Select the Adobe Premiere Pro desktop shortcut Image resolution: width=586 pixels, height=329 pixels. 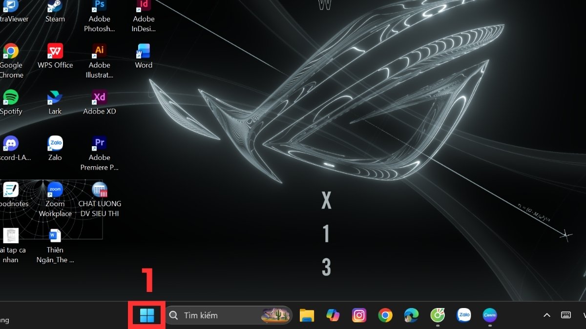[x=99, y=154]
